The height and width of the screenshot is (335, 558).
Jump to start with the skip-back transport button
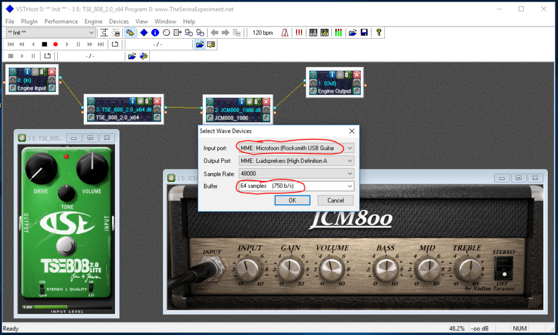[11, 45]
